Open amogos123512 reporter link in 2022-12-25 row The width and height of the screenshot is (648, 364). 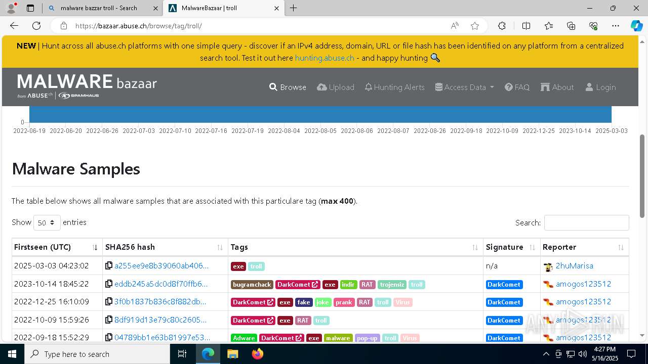(583, 302)
